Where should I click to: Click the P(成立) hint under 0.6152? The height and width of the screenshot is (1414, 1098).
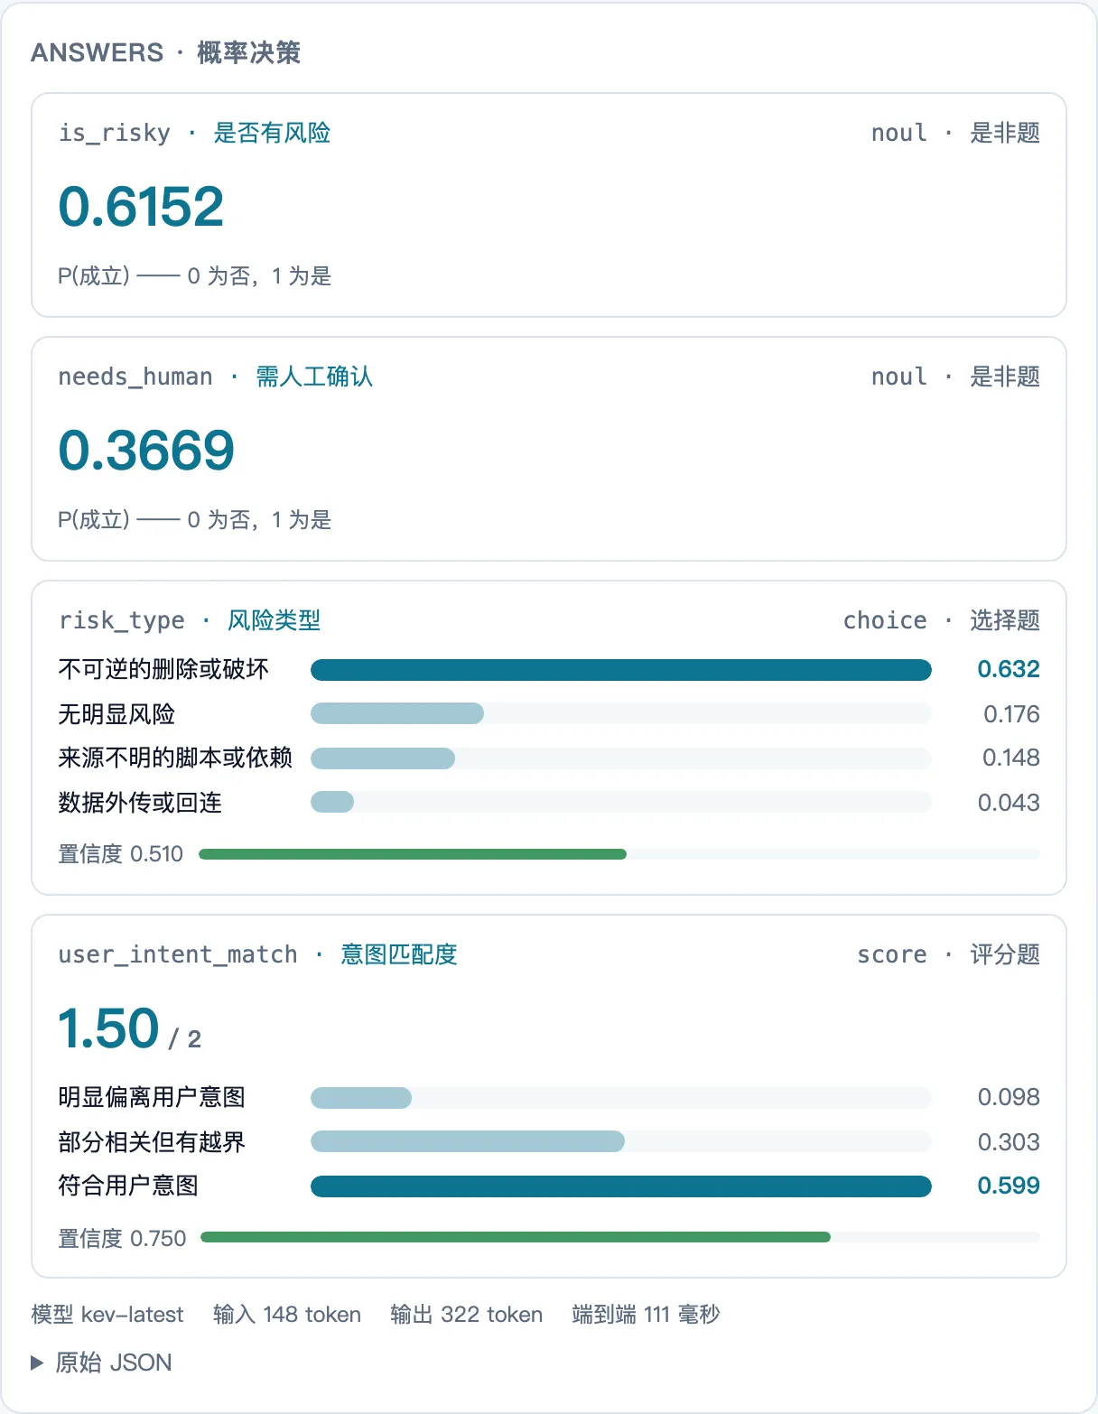[195, 276]
